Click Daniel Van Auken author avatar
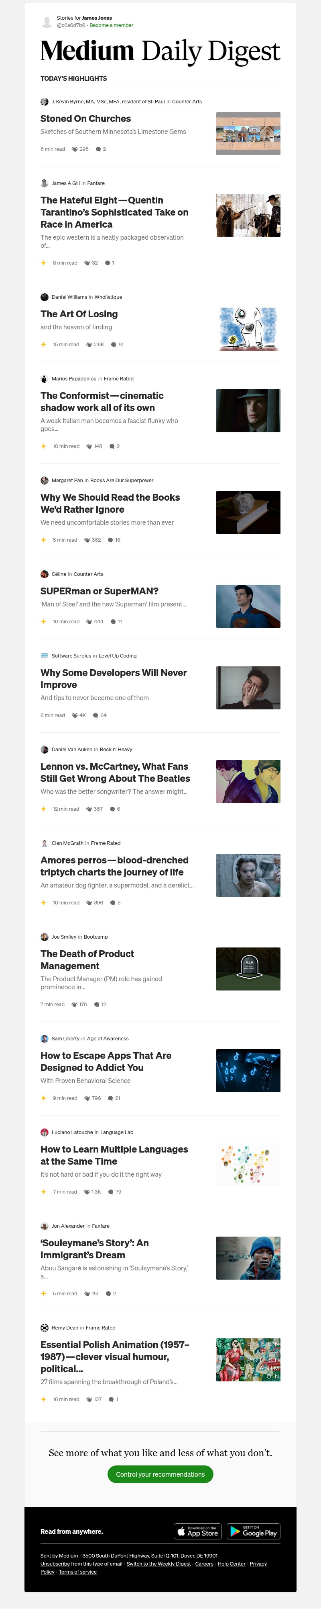The image size is (321, 1609). coord(44,750)
